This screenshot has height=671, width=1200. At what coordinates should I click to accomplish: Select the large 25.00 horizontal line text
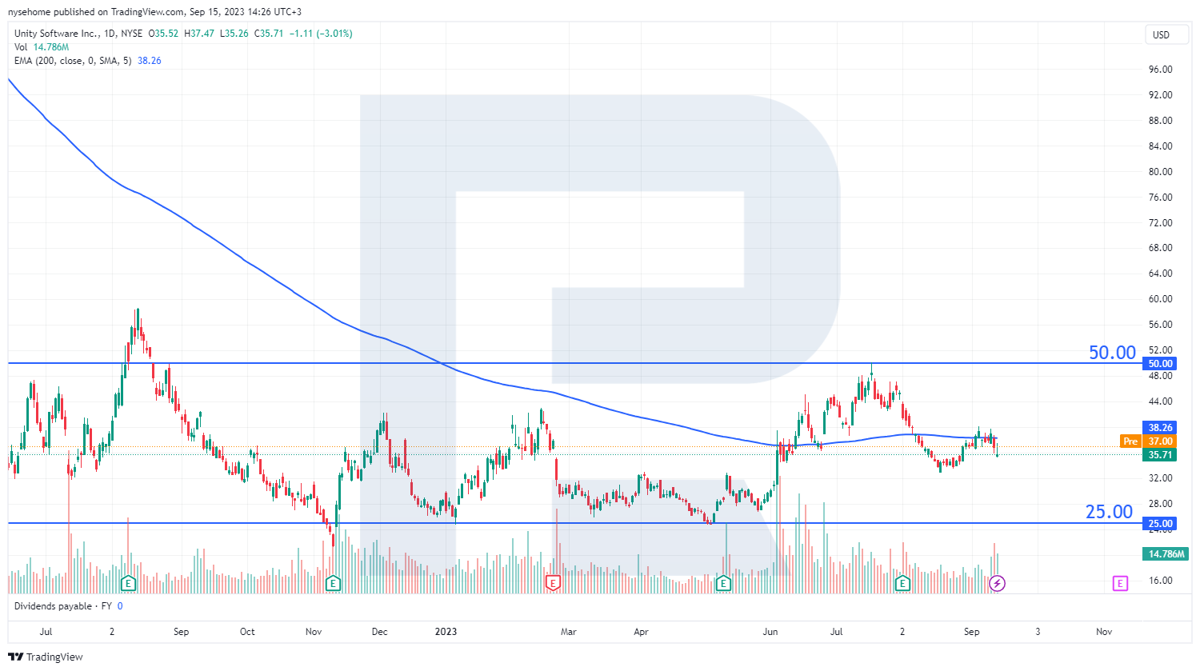[1109, 512]
